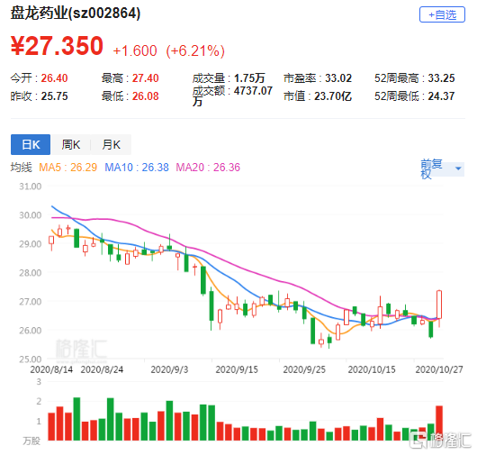Click the MA5 moving average label

(x=67, y=168)
